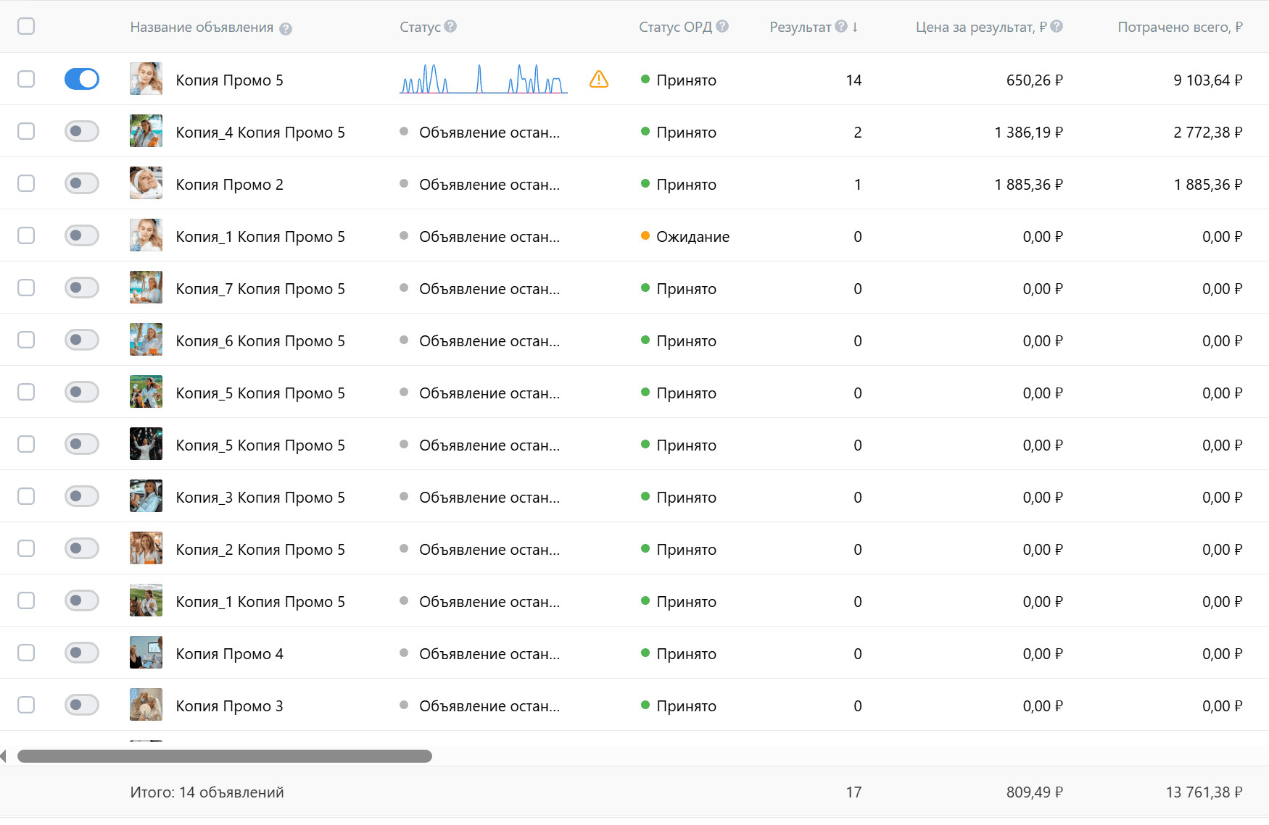Click help icon beside Цена за результат header

[x=1057, y=26]
